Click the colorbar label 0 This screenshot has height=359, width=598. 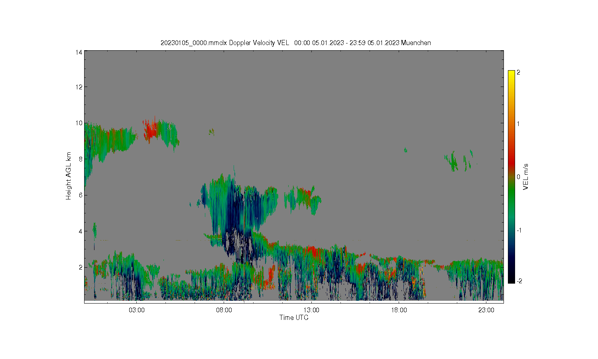pos(518,177)
